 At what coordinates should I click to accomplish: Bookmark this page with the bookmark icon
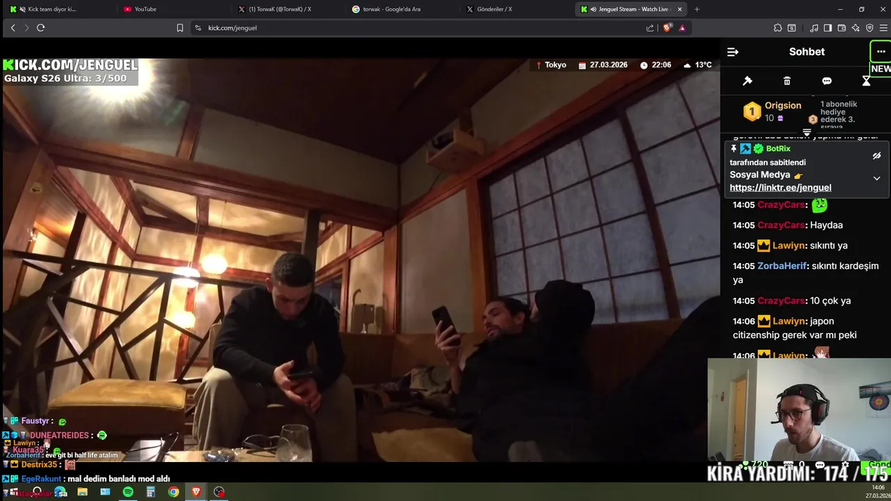(180, 28)
